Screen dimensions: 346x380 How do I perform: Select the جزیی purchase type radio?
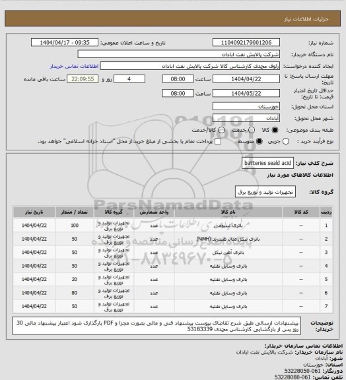pyautogui.click(x=286, y=141)
